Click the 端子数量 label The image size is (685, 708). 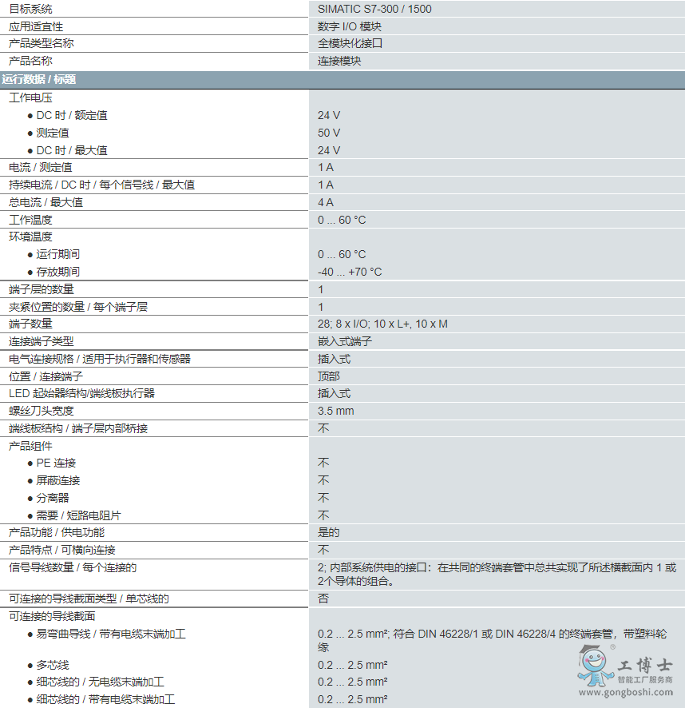(30, 324)
